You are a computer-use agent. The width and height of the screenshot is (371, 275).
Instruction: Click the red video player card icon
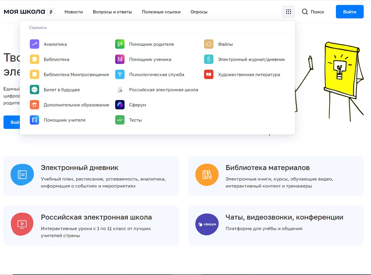(22, 224)
